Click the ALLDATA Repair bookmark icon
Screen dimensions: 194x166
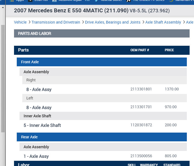click(x=54, y=1)
